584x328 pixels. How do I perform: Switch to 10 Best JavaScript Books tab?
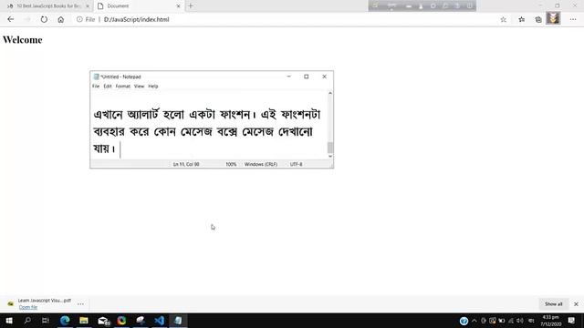point(48,6)
